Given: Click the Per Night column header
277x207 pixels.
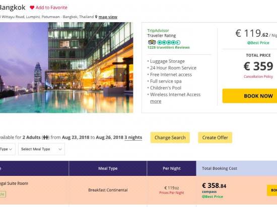Looking at the screenshot, I should point(172,168).
